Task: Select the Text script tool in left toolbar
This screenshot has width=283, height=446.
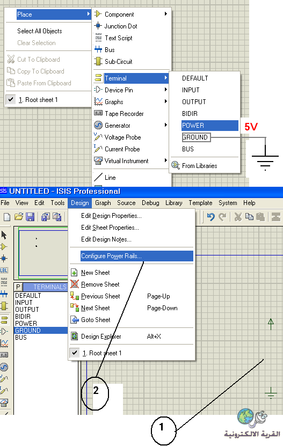Action: pyautogui.click(x=4, y=282)
